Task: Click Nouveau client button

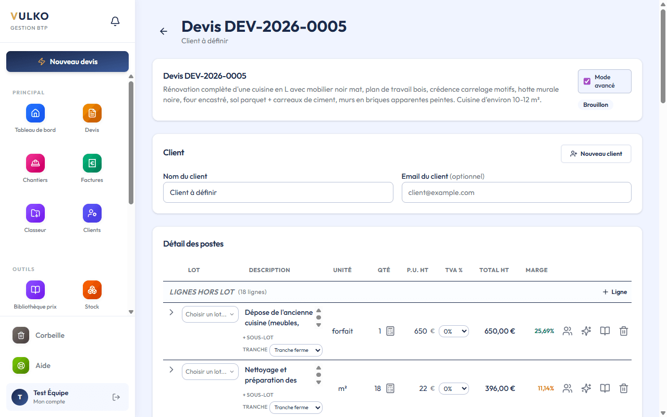Action: tap(596, 154)
